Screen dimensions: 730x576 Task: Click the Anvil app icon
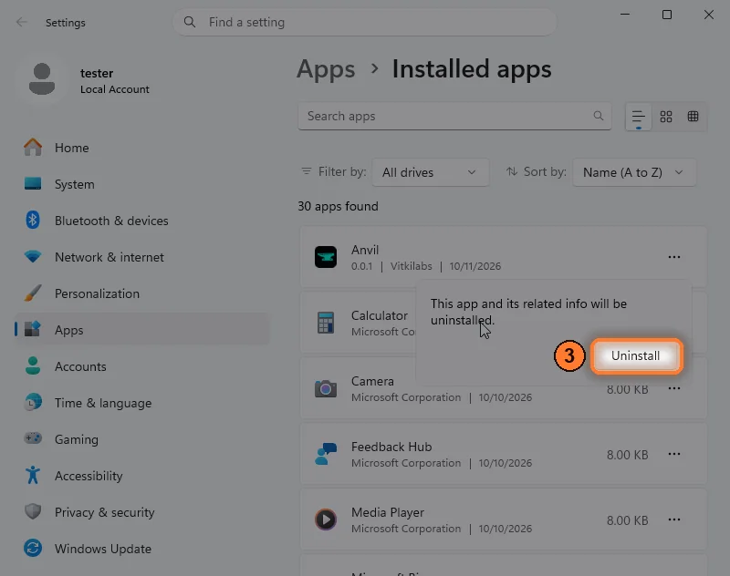tap(326, 257)
